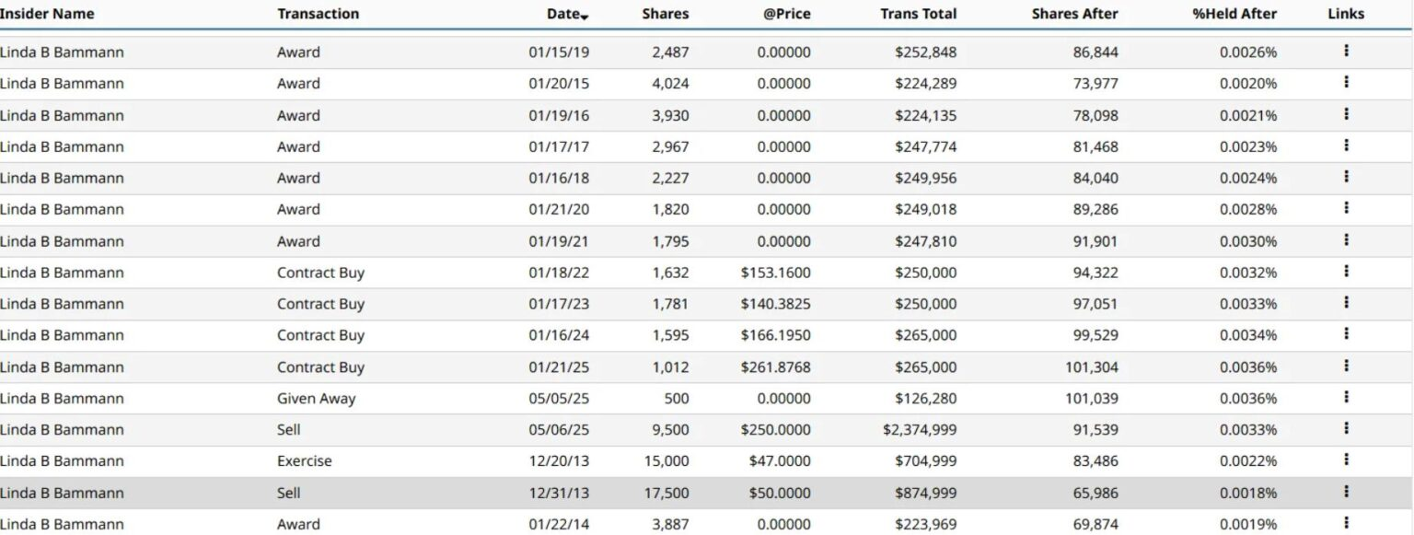Screen dimensions: 1414x535
Task: Sort by Trans Total column header
Action: pyautogui.click(x=918, y=14)
